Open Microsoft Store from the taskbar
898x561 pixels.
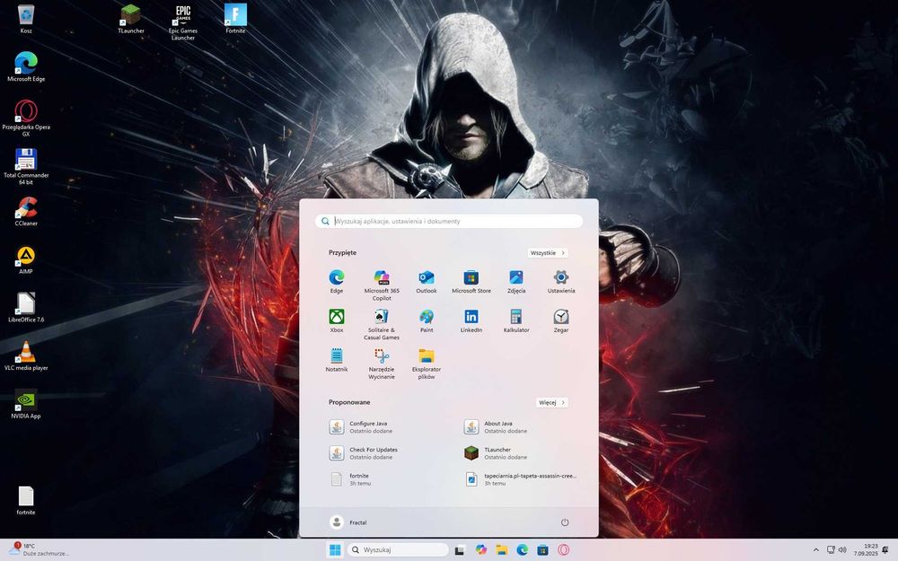[x=543, y=549]
